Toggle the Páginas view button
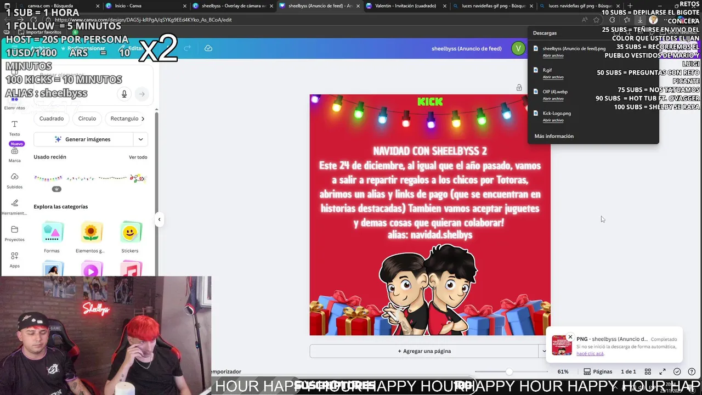The width and height of the screenshot is (702, 395). (x=598, y=371)
